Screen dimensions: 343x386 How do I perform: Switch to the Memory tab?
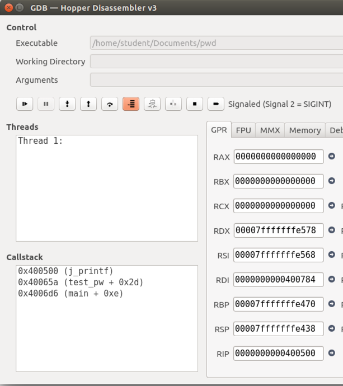305,130
